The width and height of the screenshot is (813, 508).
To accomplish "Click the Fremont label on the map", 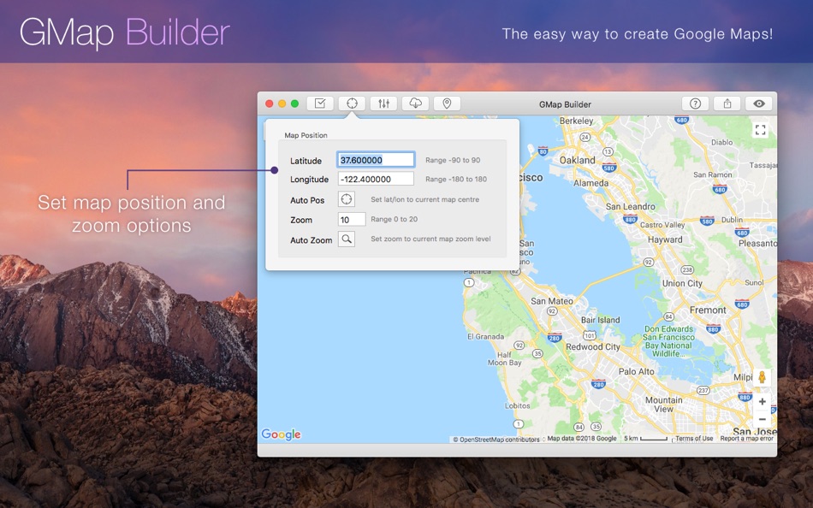I will point(708,310).
